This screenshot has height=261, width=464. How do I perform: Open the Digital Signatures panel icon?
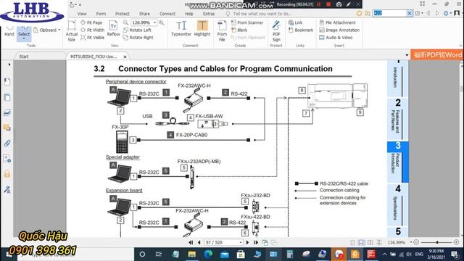(7, 189)
